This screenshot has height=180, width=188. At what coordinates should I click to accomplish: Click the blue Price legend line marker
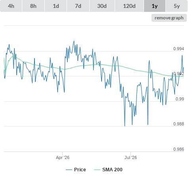click(x=69, y=170)
